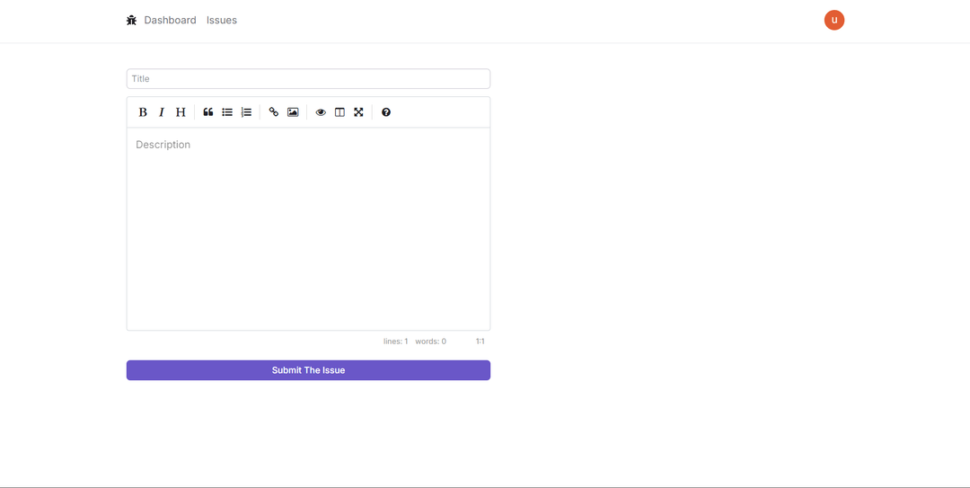The image size is (970, 488).
Task: Click the "1:1" cursor position indicator
Action: [480, 342]
